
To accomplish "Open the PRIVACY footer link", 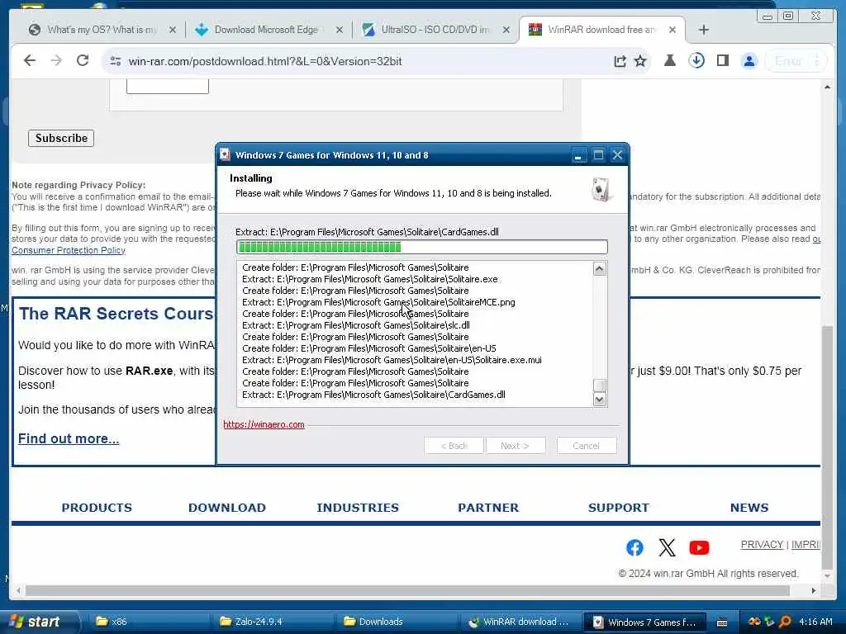I will [762, 545].
